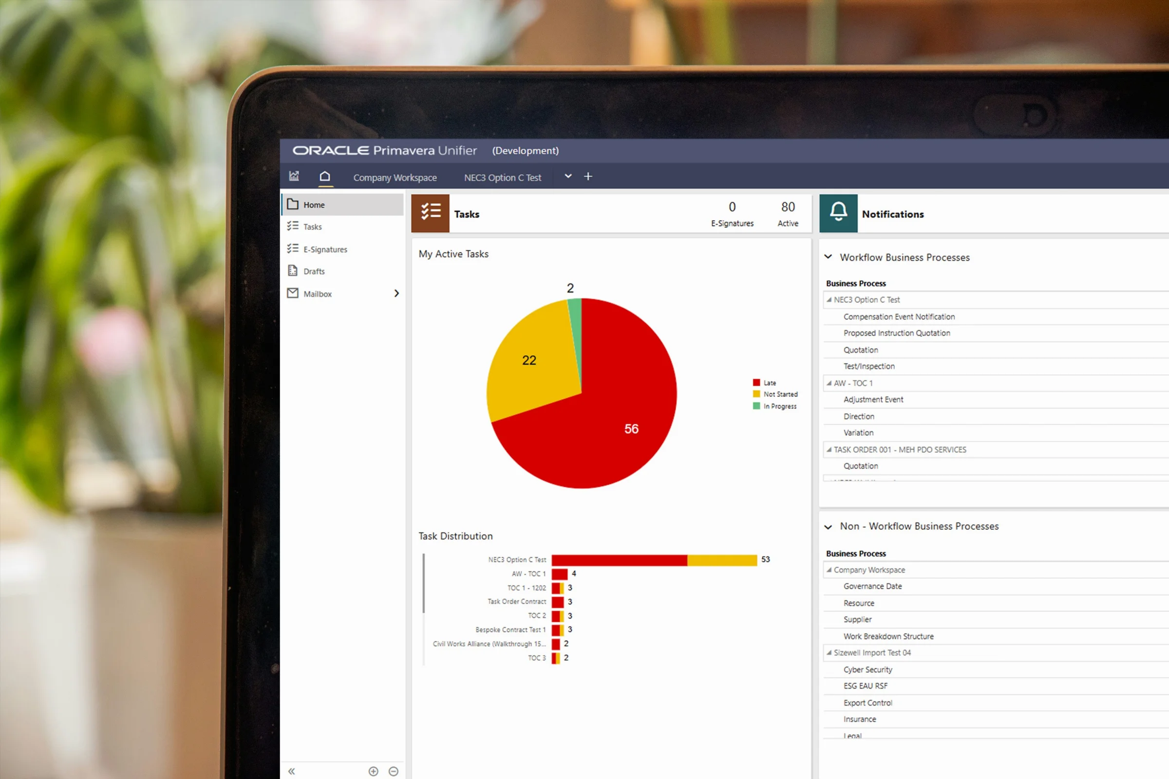Open Drafts in the sidebar menu
The image size is (1169, 779).
click(343, 271)
